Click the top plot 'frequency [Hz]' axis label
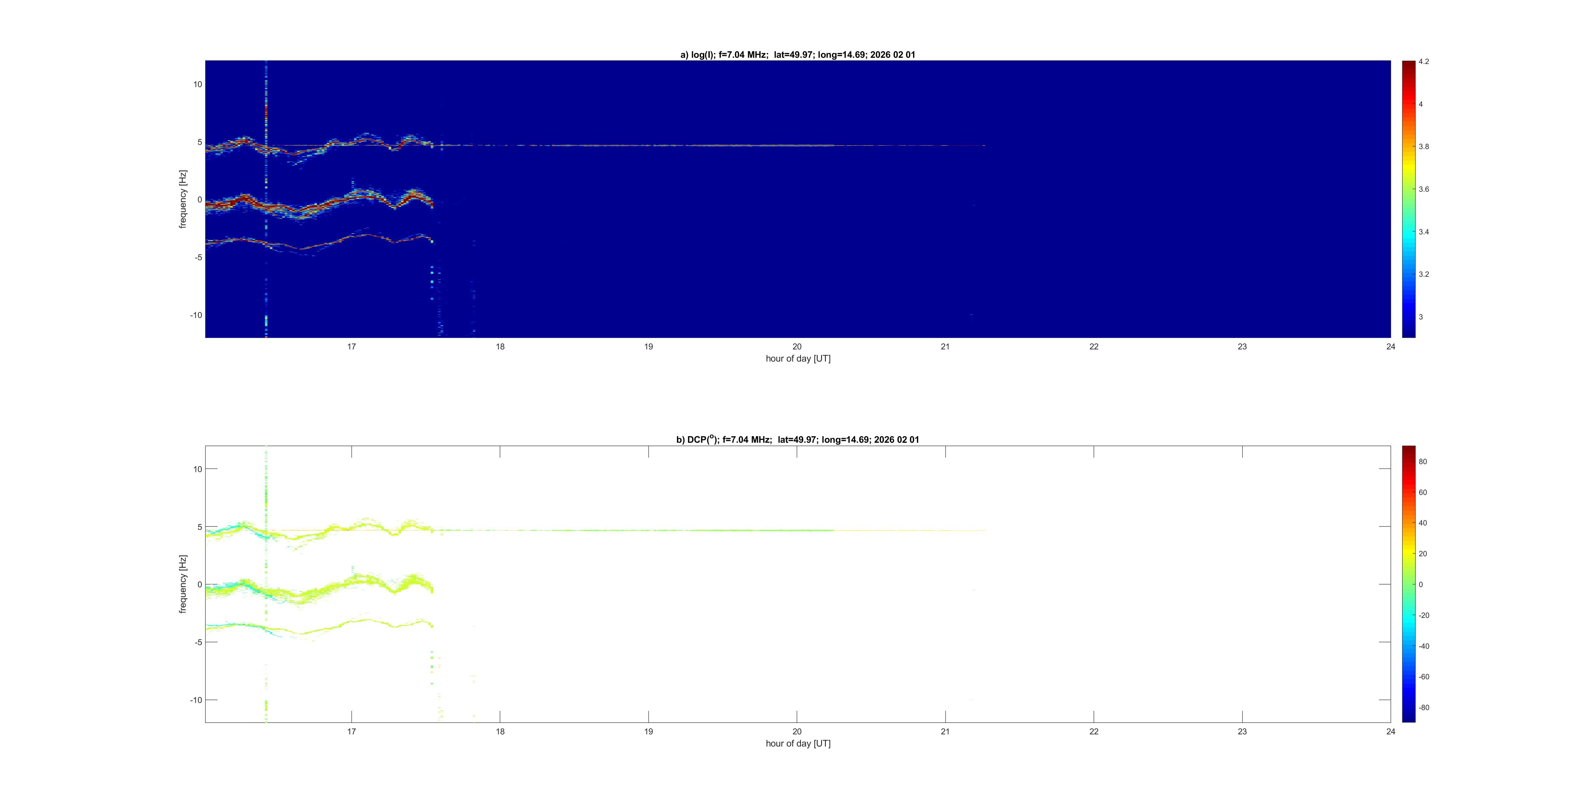The width and height of the screenshot is (1582, 812). 183,199
